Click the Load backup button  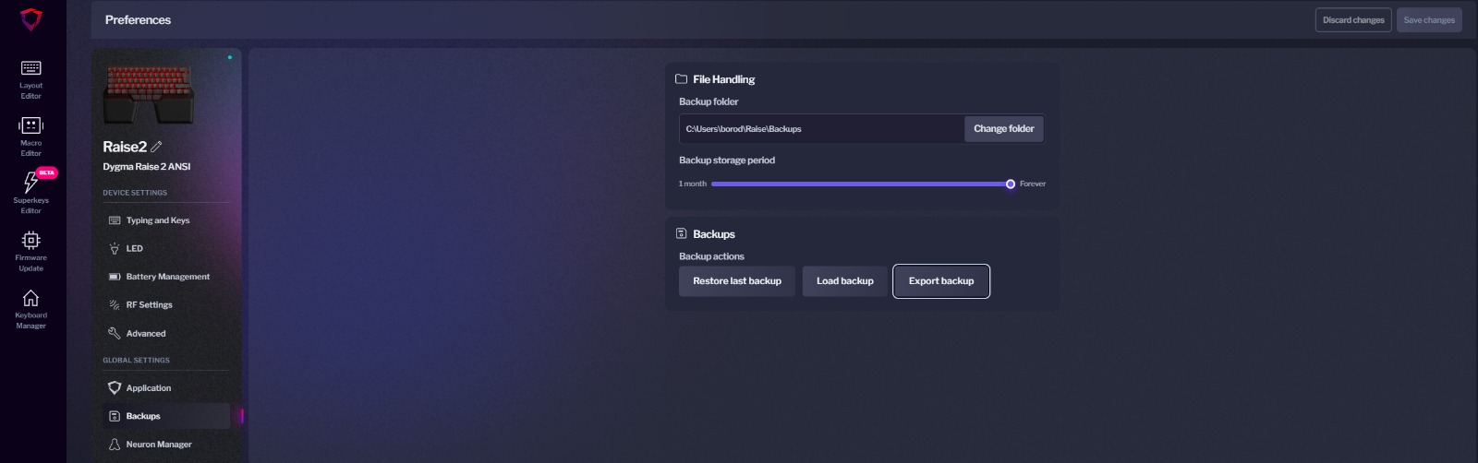(x=845, y=281)
